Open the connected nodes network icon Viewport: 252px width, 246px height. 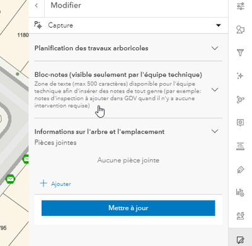click(x=241, y=99)
